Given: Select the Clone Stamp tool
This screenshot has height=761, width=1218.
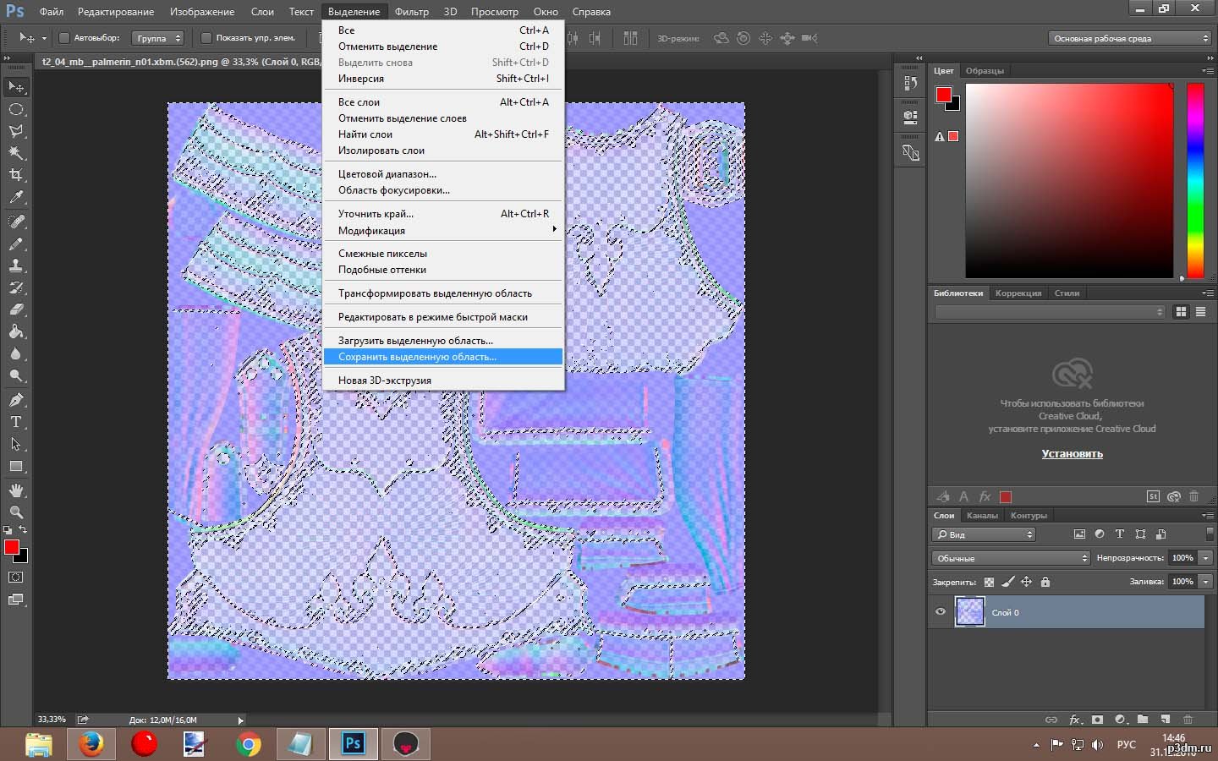Looking at the screenshot, I should (16, 265).
